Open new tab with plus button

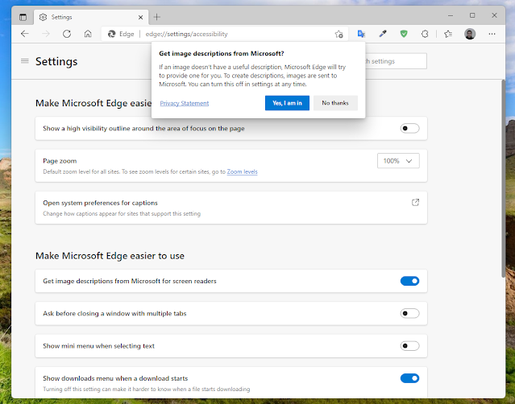157,17
